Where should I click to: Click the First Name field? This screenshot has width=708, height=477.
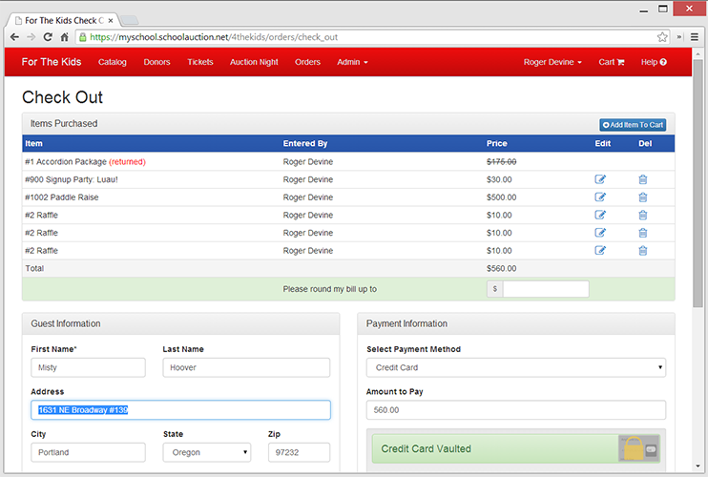[x=88, y=367]
